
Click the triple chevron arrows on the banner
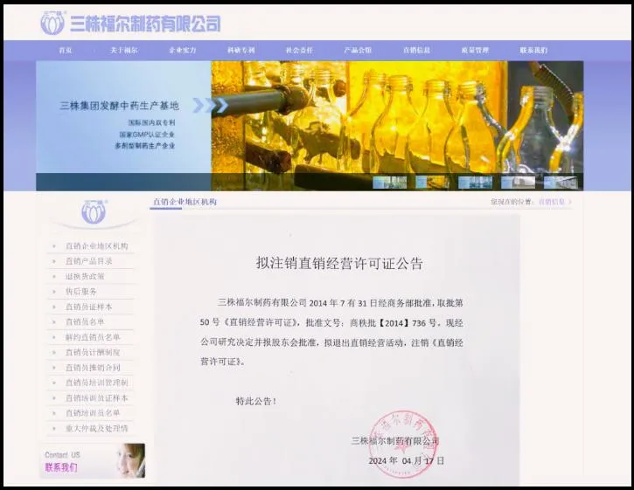(210, 105)
